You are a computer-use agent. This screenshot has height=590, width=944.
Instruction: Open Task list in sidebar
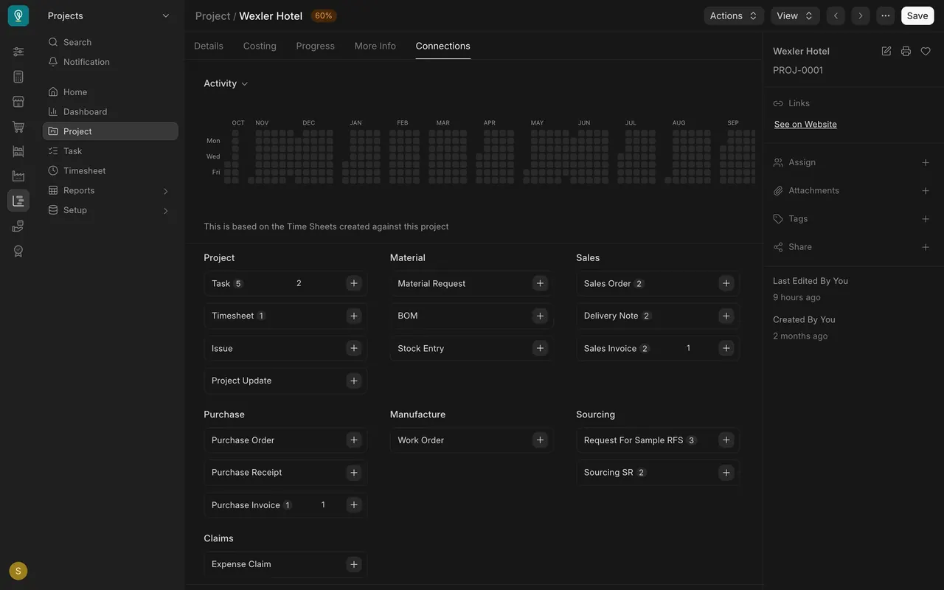pyautogui.click(x=111, y=151)
